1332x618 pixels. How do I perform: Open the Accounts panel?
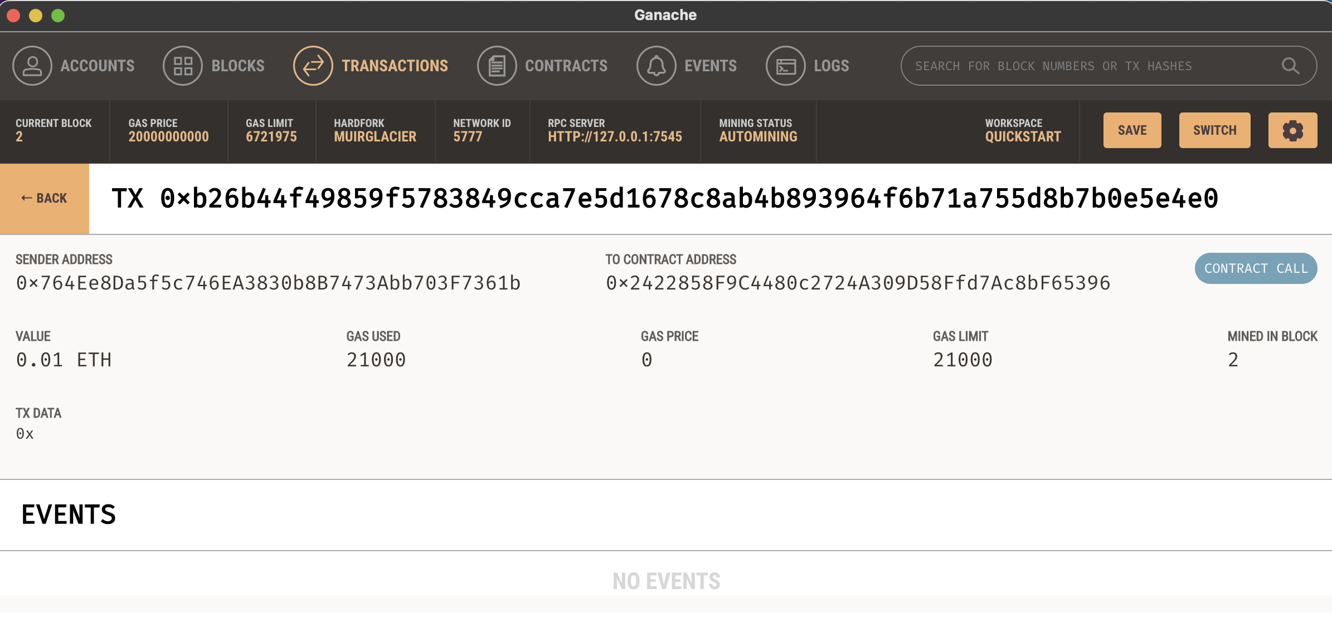pyautogui.click(x=75, y=65)
